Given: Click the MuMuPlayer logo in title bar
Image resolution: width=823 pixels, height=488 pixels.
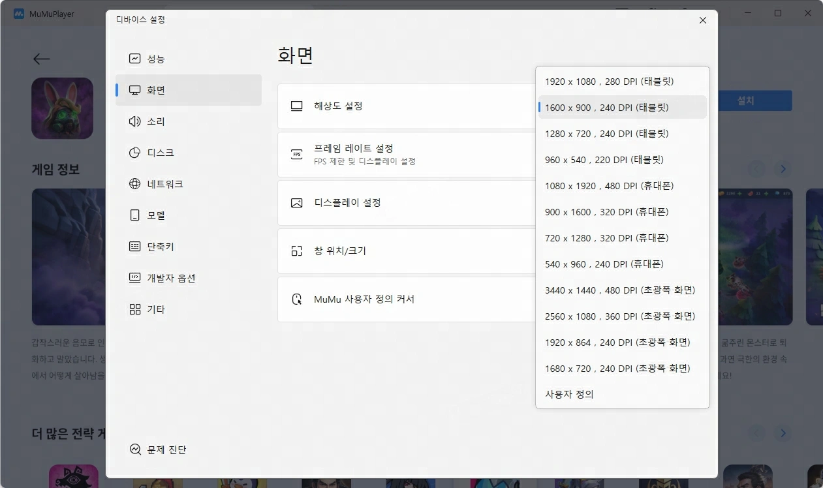Looking at the screenshot, I should click(19, 14).
